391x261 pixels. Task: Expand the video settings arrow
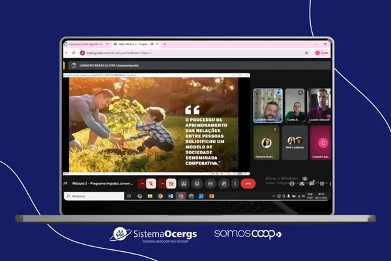point(161,184)
